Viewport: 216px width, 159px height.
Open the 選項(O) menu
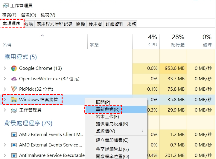point(28,15)
